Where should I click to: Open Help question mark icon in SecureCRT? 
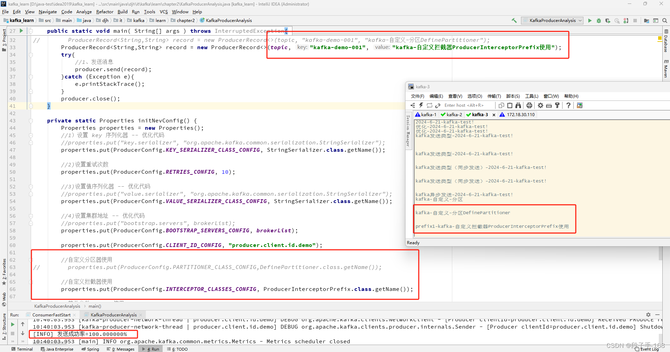(x=568, y=105)
